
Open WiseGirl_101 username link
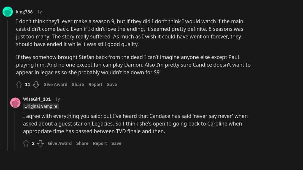click(37, 99)
